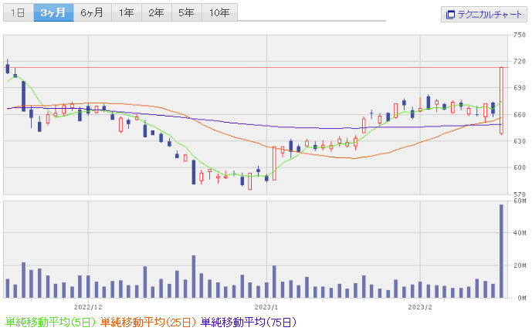This screenshot has width=532, height=331.
Task: Click the orange 単純移動平均(25日) legend label
Action: pyautogui.click(x=148, y=322)
